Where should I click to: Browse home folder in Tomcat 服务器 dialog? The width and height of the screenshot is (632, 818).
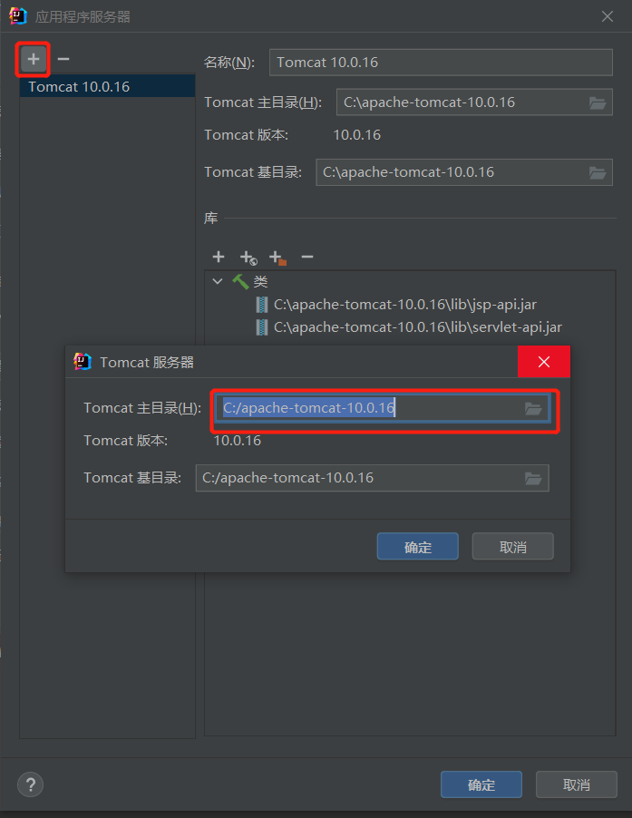pyautogui.click(x=533, y=408)
